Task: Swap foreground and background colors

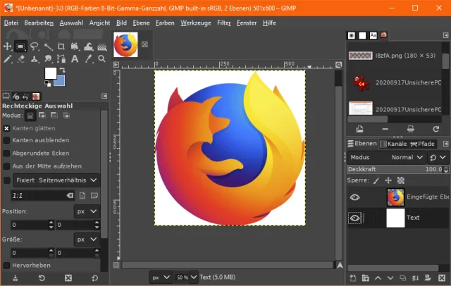Action: (62, 70)
